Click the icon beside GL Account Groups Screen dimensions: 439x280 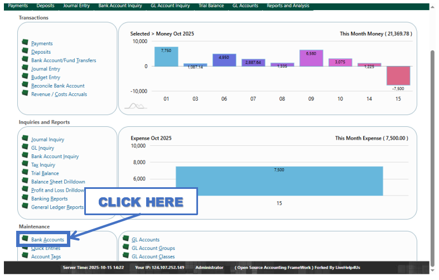[x=126, y=248]
